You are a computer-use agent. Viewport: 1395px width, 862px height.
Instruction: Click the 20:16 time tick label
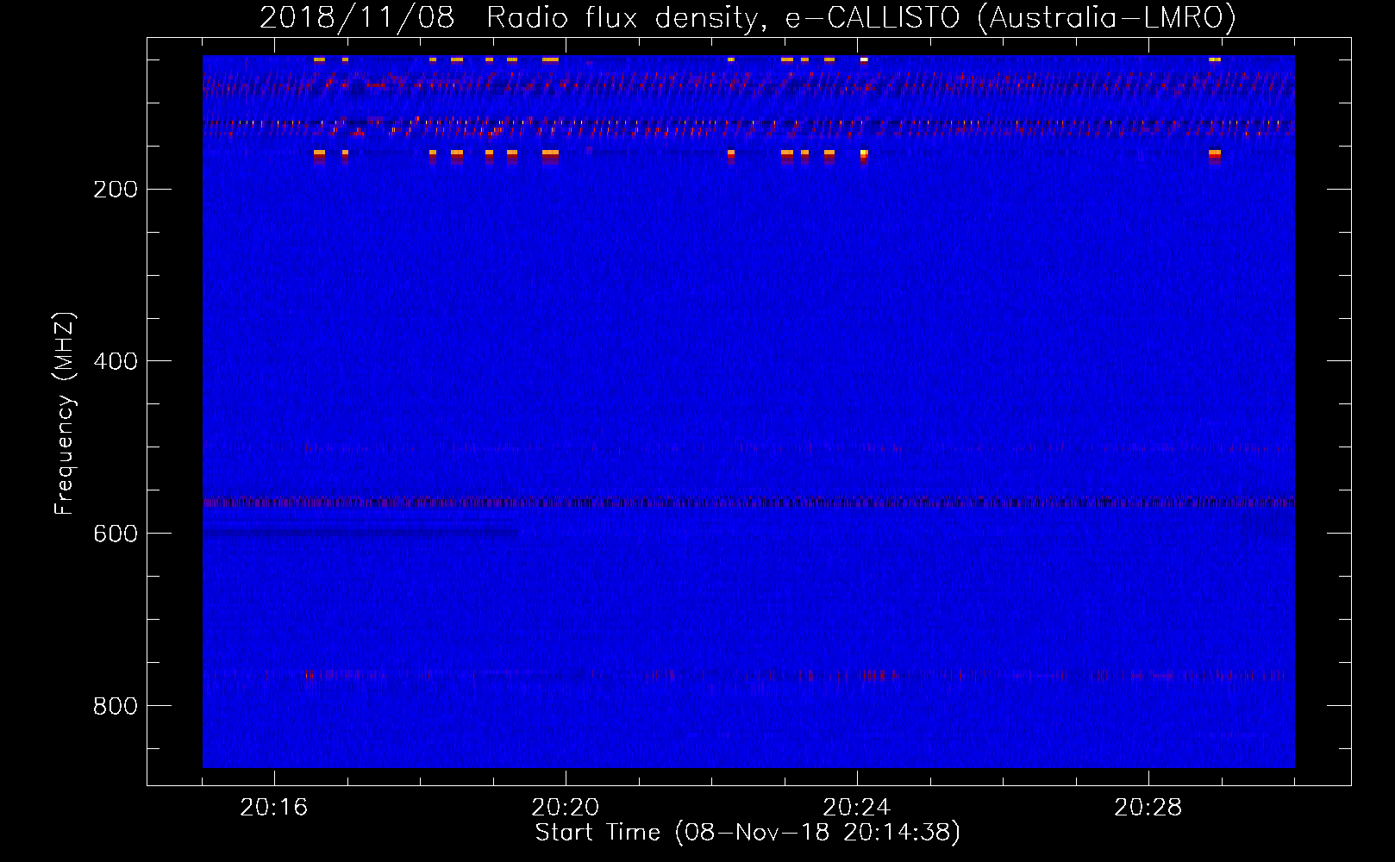(274, 808)
